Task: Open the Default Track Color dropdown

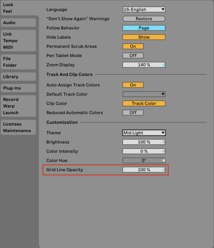Action: [144, 94]
